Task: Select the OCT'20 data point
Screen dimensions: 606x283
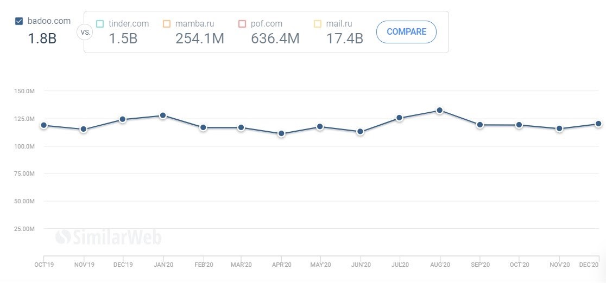Action: 519,125
